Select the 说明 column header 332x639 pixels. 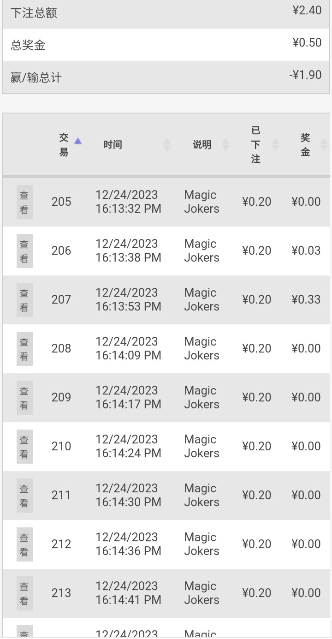click(x=202, y=145)
